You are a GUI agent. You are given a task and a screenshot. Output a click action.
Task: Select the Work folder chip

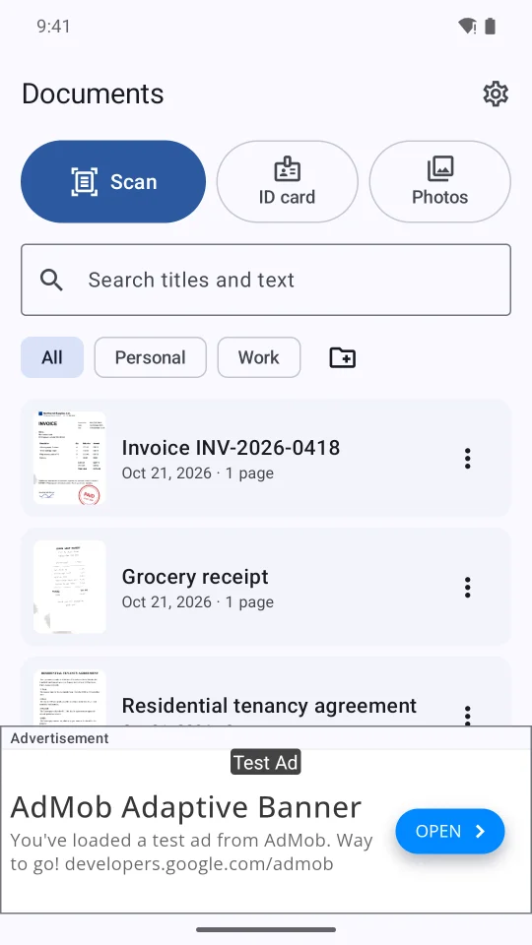click(259, 357)
